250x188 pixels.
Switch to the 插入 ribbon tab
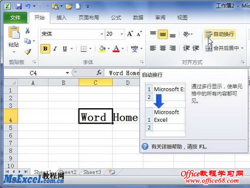click(x=61, y=17)
